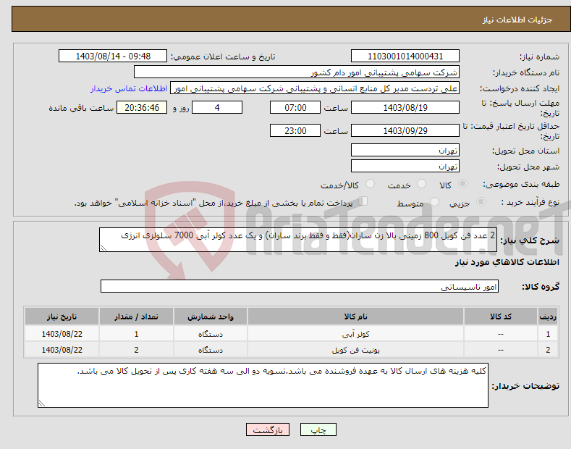Image resolution: width=571 pixels, height=449 pixels.
Task: Click quantity 2 in یونیت فن کویل row
Action: tap(136, 350)
